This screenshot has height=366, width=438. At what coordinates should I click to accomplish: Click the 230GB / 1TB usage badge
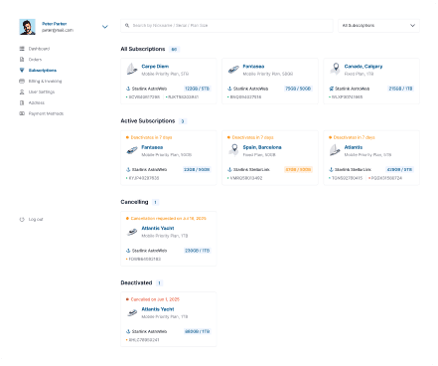click(197, 251)
